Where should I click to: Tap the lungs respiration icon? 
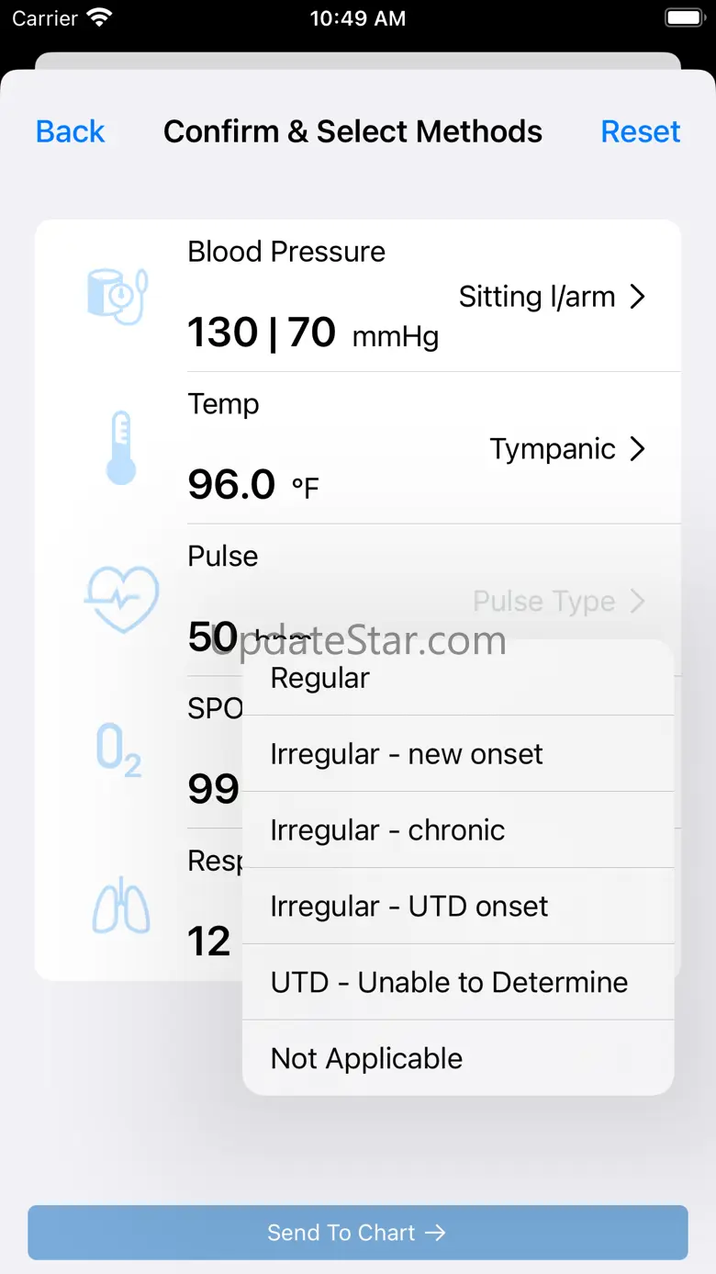point(120,906)
